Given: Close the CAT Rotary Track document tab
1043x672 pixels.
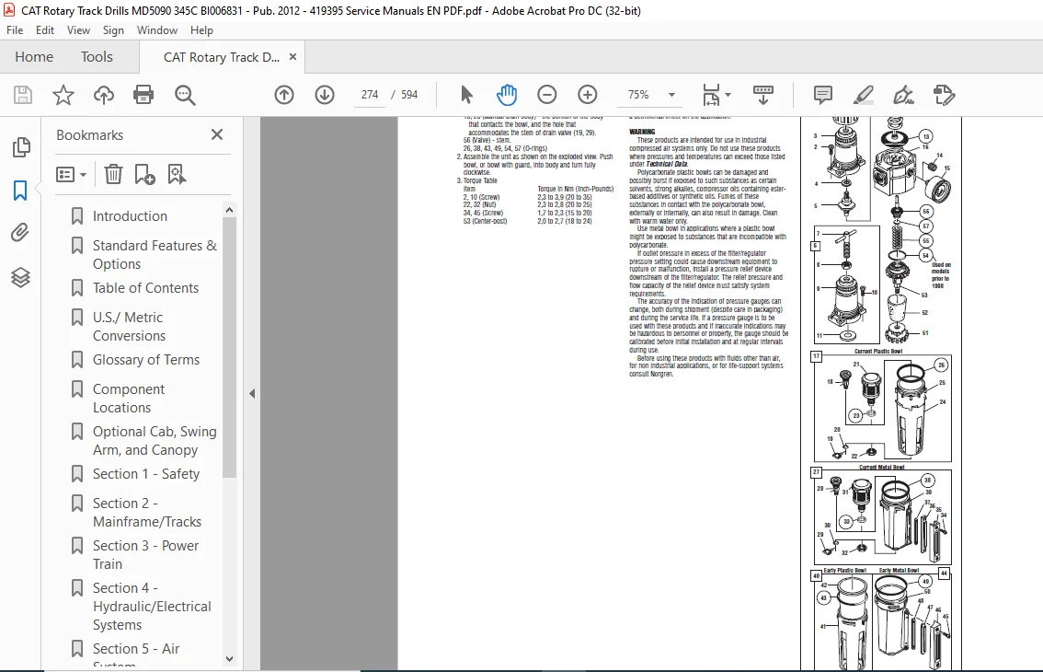Looking at the screenshot, I should click(x=292, y=57).
